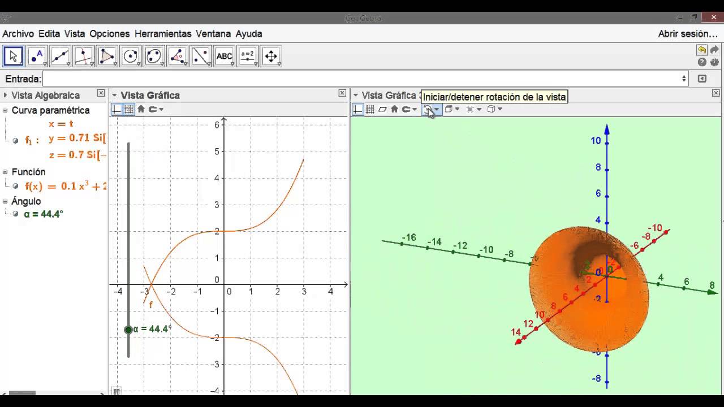
Task: Click the α slider knob
Action: (x=128, y=330)
